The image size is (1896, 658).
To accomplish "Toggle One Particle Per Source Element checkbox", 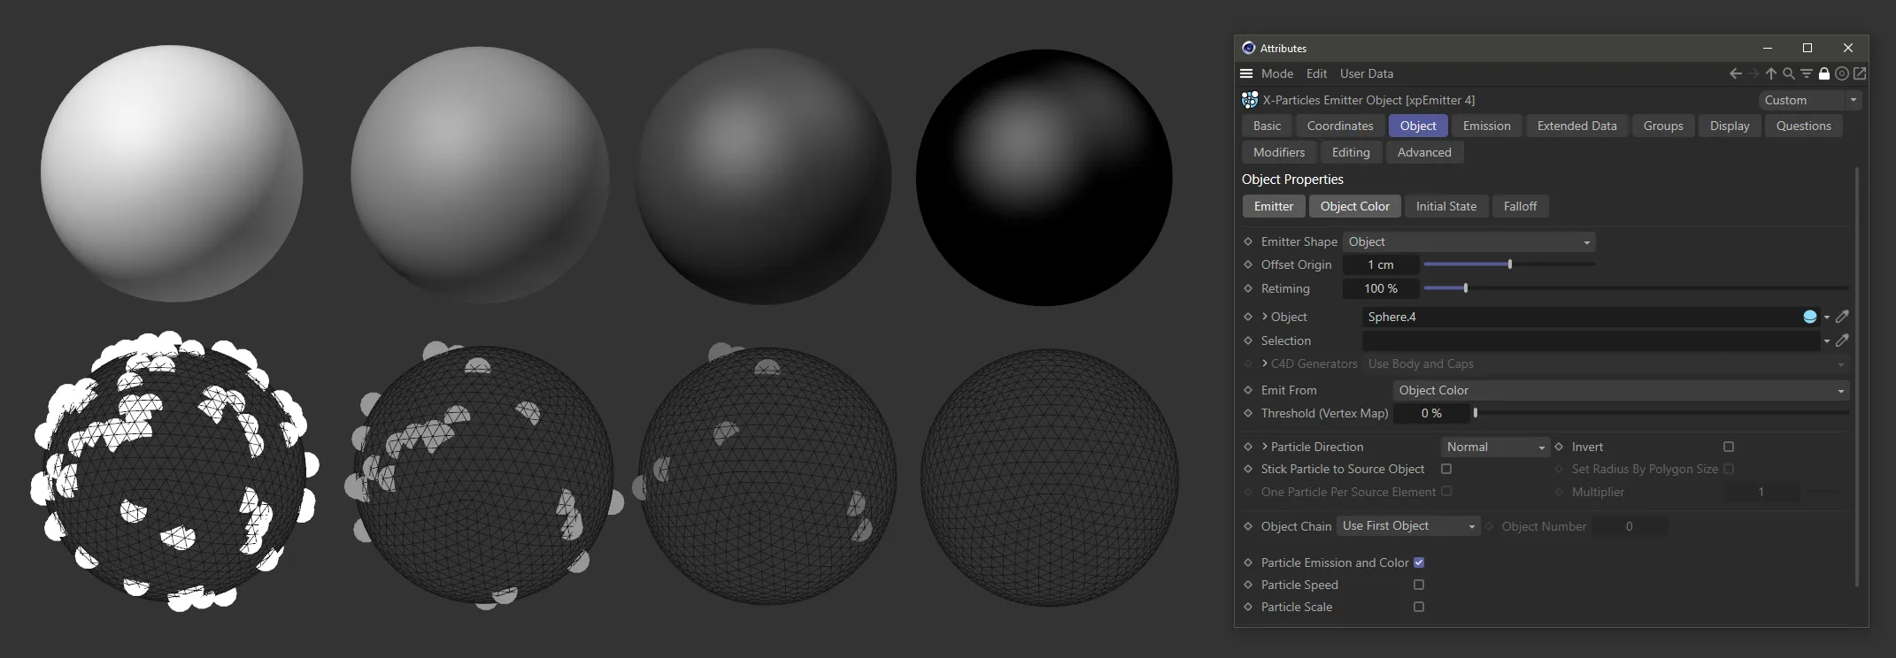I will (x=1446, y=492).
